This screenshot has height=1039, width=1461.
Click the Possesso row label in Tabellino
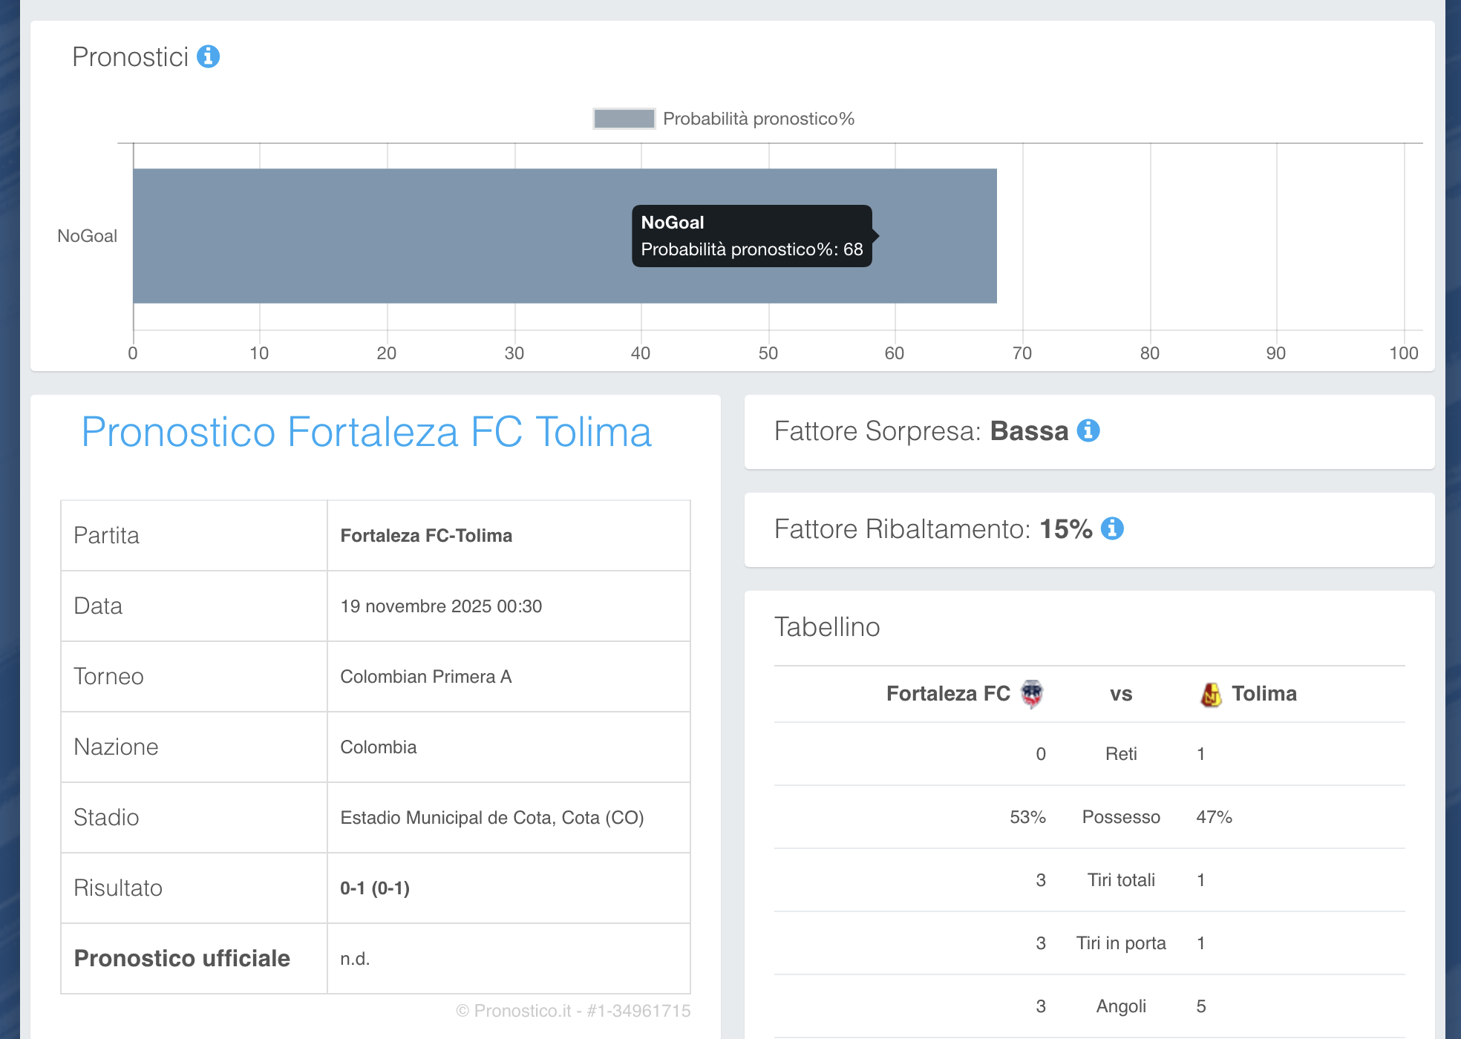1120,817
